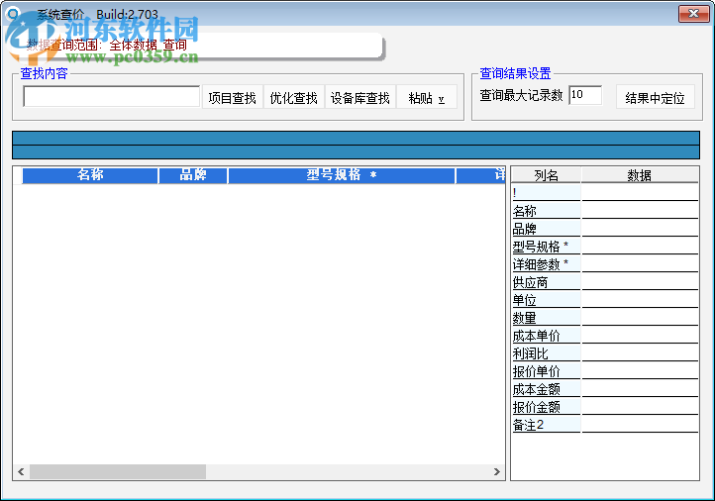The image size is (715, 501).
Task: Click the application icon in title bar
Action: (13, 14)
